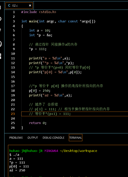Click terminal output '*p = 111'
The height and width of the screenshot is (177, 128).
pyautogui.click(x=17, y=162)
